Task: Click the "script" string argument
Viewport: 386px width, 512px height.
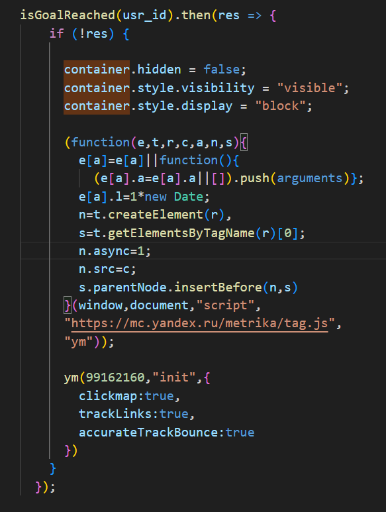Action: (226, 305)
